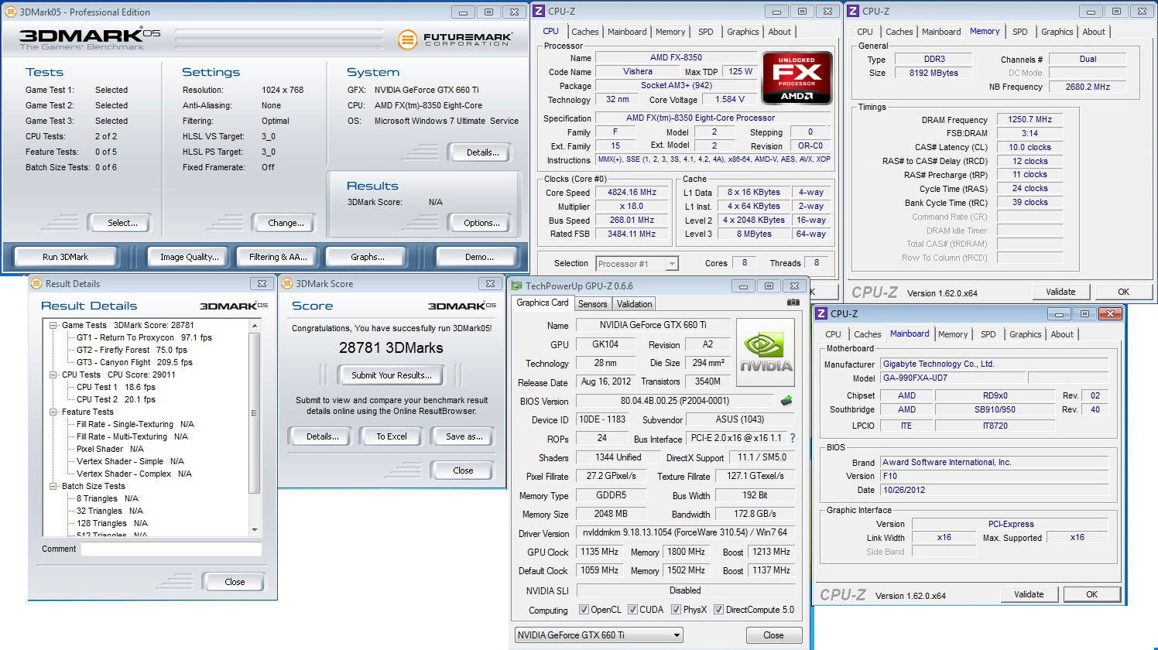
Task: Click Save as... in the Score window
Action: (x=464, y=436)
